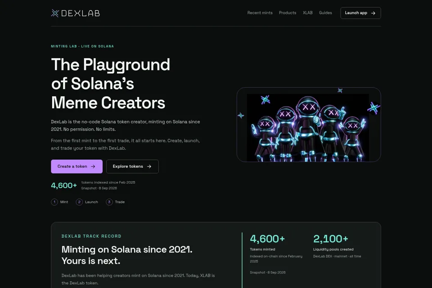Open the Products nav item
This screenshot has height=288, width=432.
pos(288,13)
